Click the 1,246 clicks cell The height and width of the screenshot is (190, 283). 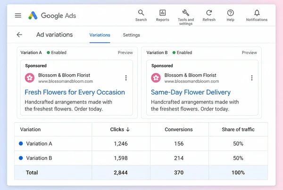point(121,143)
